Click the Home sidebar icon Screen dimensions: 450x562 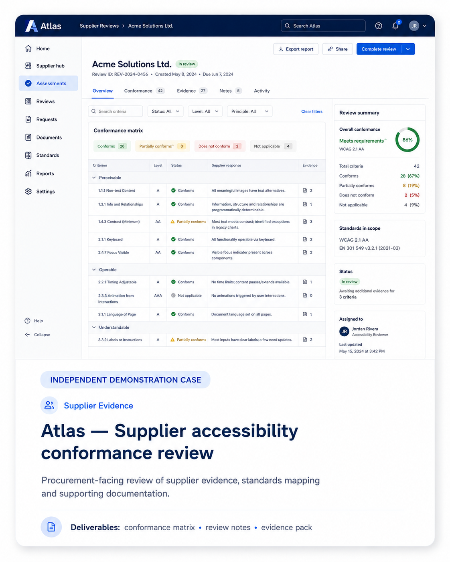[x=28, y=49]
